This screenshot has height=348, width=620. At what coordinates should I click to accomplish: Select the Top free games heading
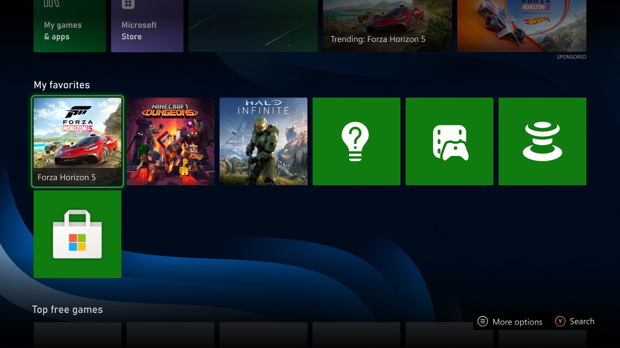67,309
